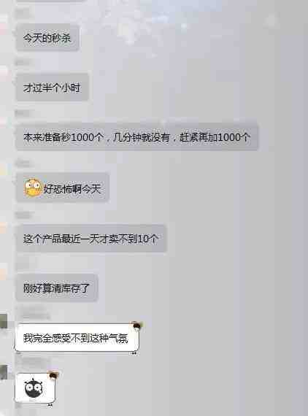Click the sender name above 才过半个小时

(23, 63)
